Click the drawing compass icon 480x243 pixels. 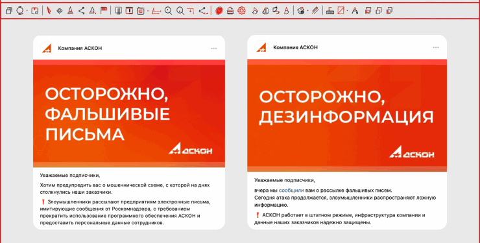click(x=355, y=11)
